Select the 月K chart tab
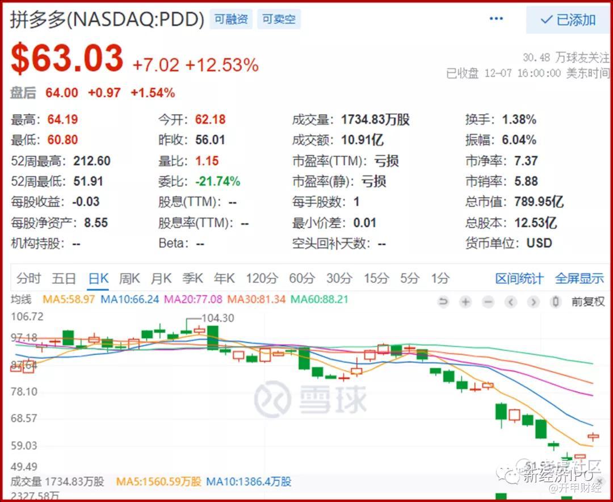This screenshot has width=613, height=502. pos(161,279)
